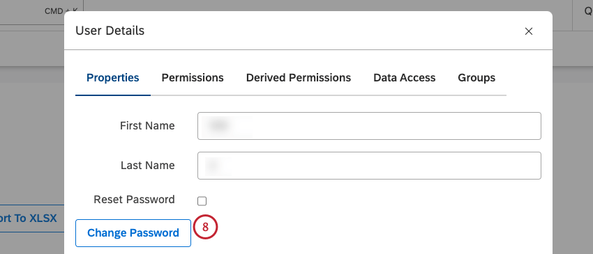Click into the First Name field
The height and width of the screenshot is (254, 593).
click(x=369, y=126)
